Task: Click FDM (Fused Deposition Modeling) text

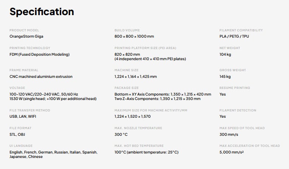Action: click(39, 54)
